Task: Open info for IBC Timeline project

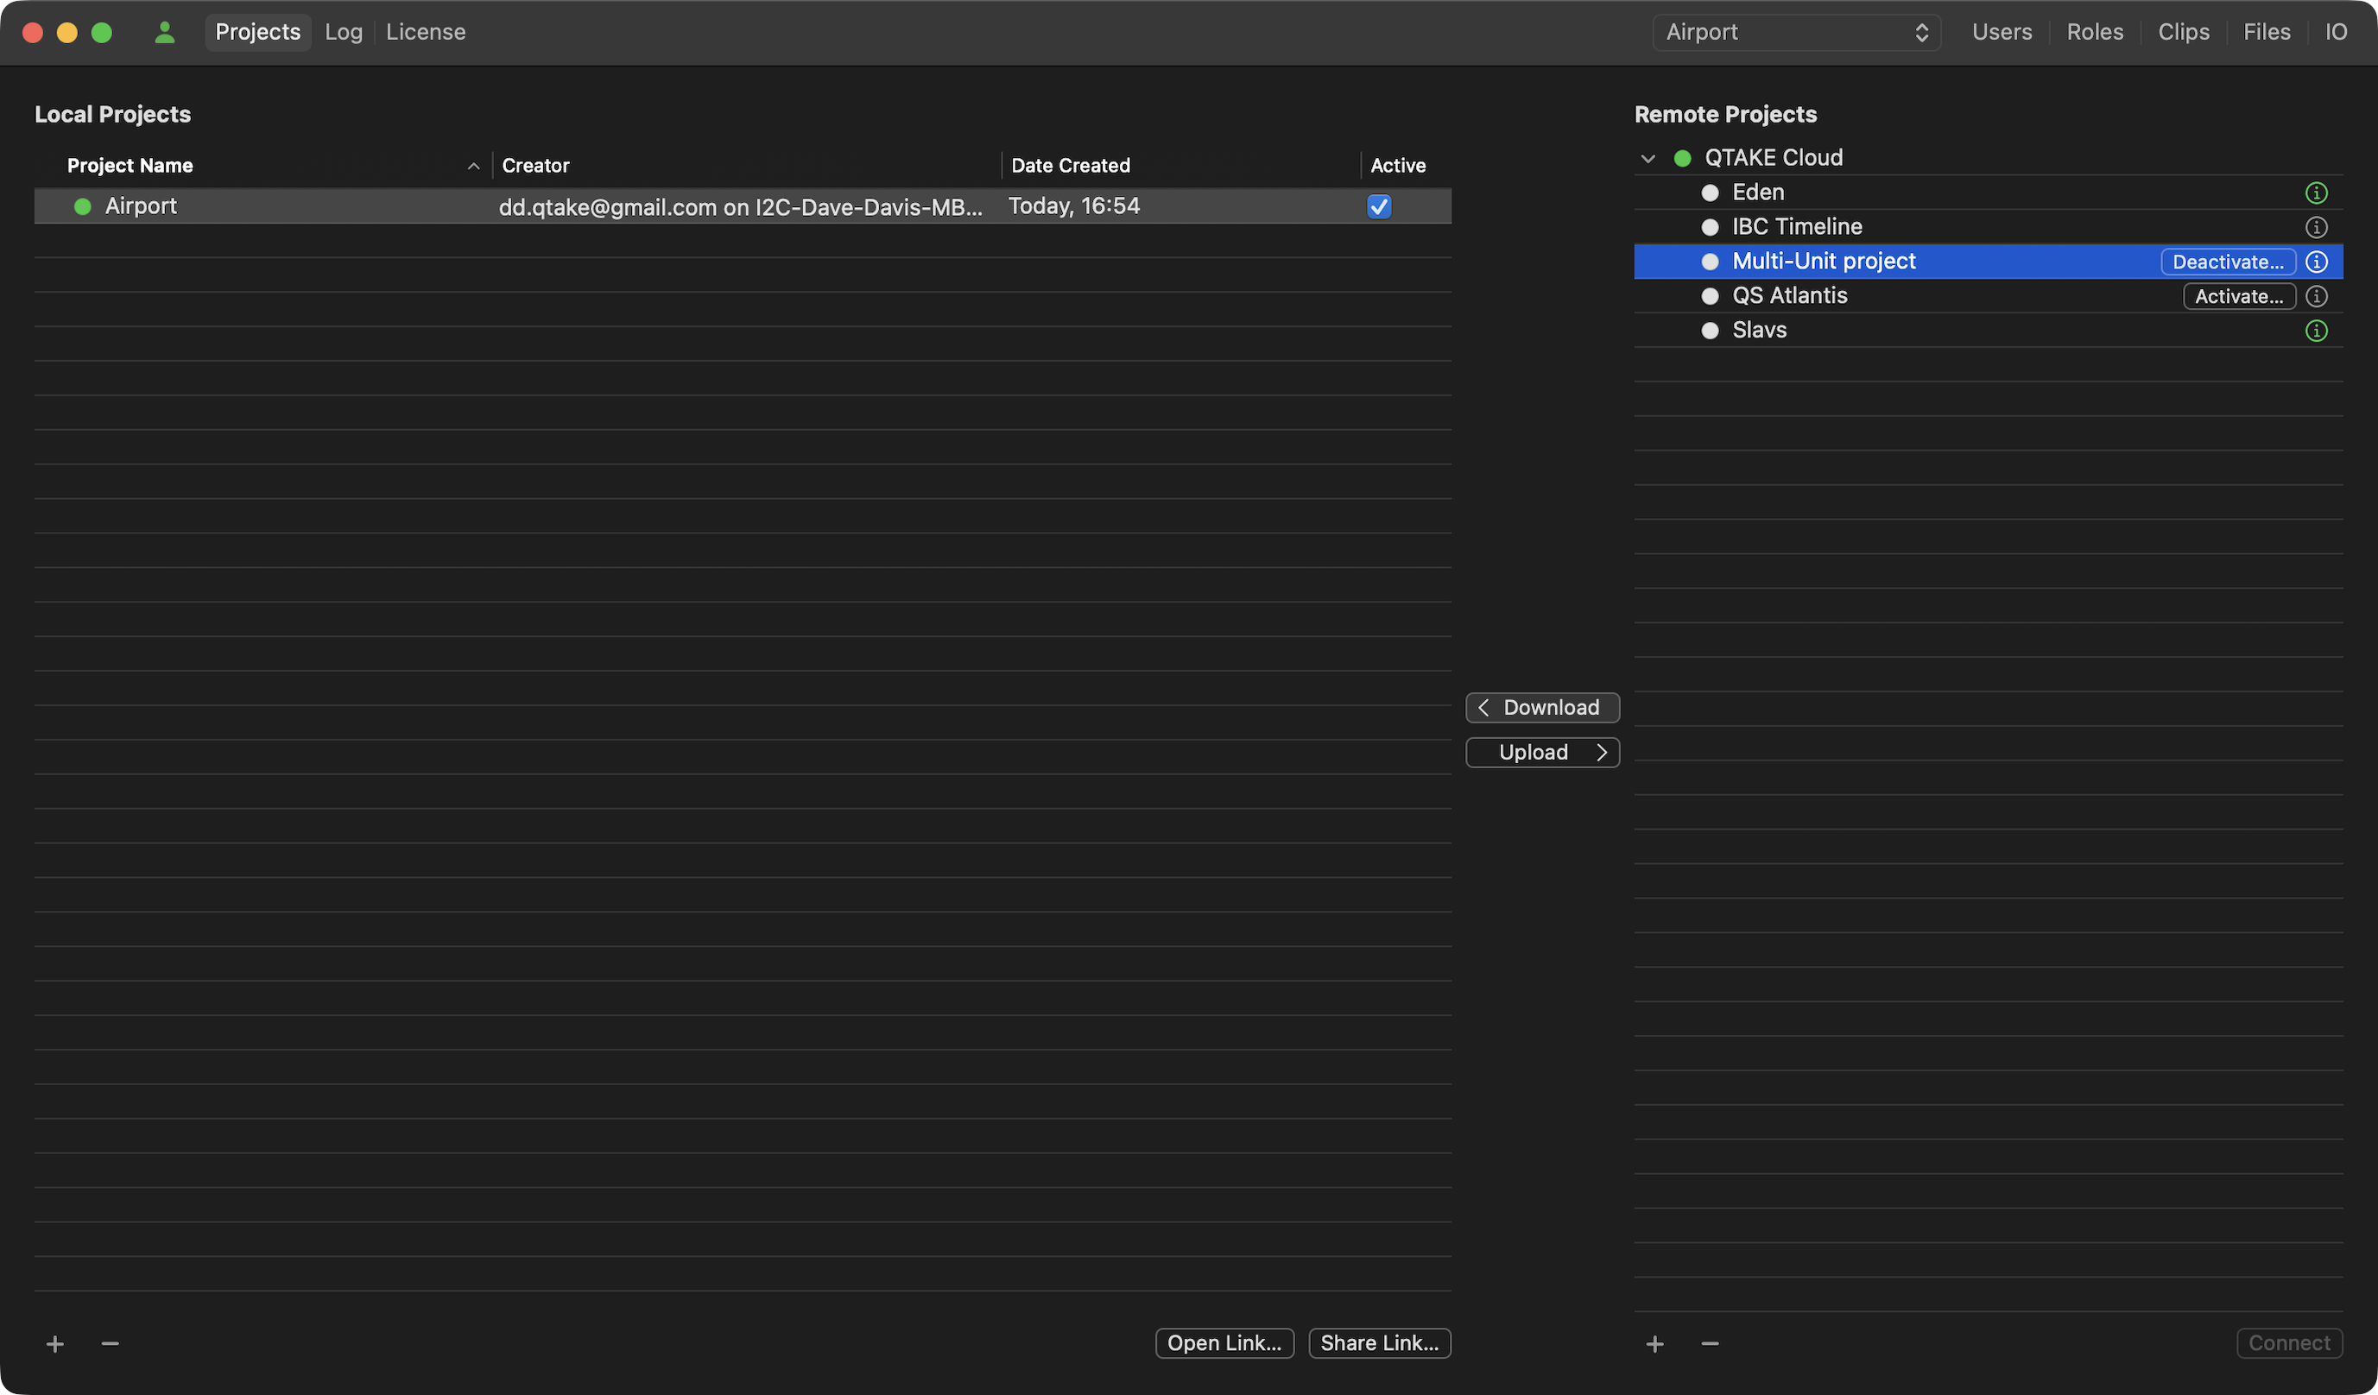Action: [2316, 227]
